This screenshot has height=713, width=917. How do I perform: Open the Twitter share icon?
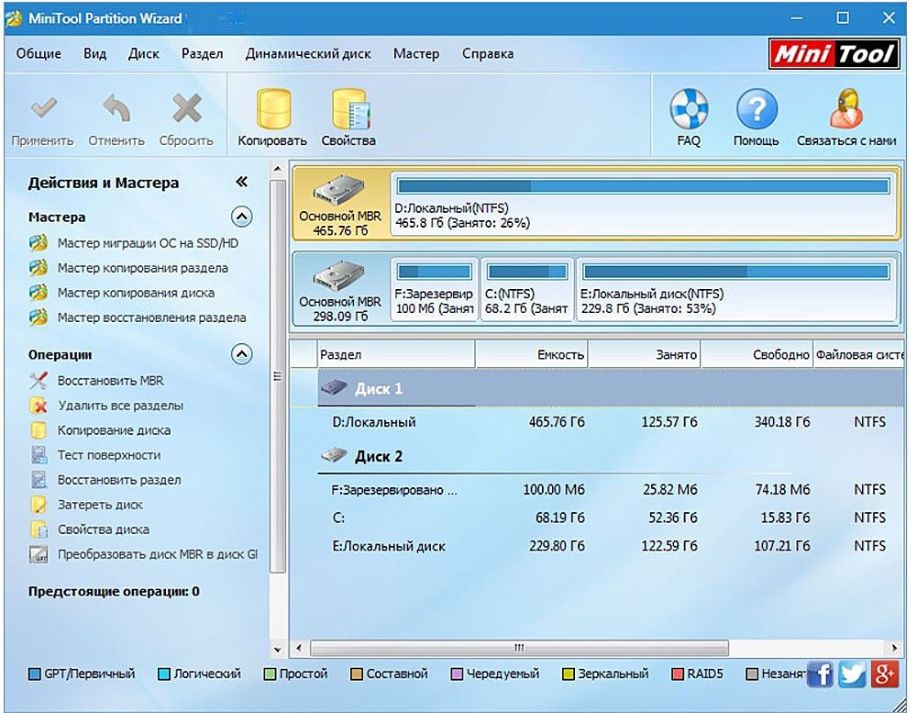[852, 674]
